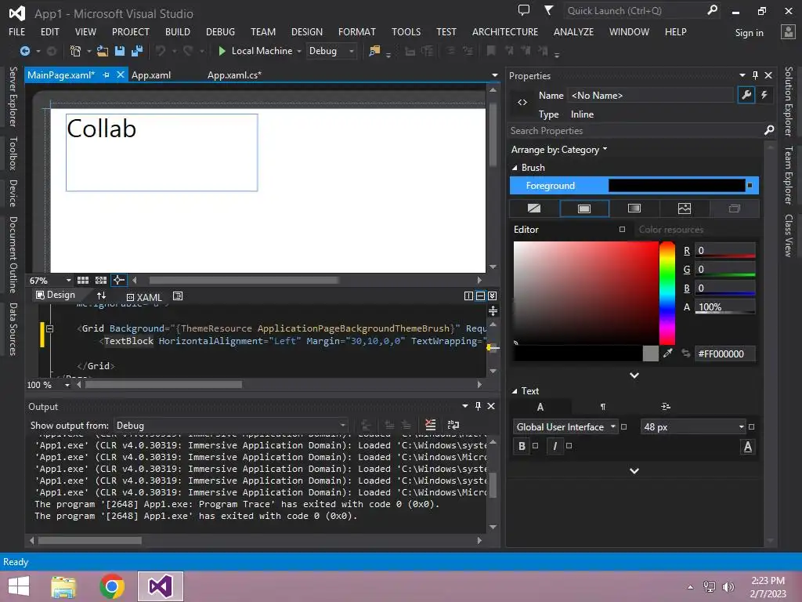The height and width of the screenshot is (602, 802).
Task: Open File Explorer from the taskbar
Action: [63, 587]
